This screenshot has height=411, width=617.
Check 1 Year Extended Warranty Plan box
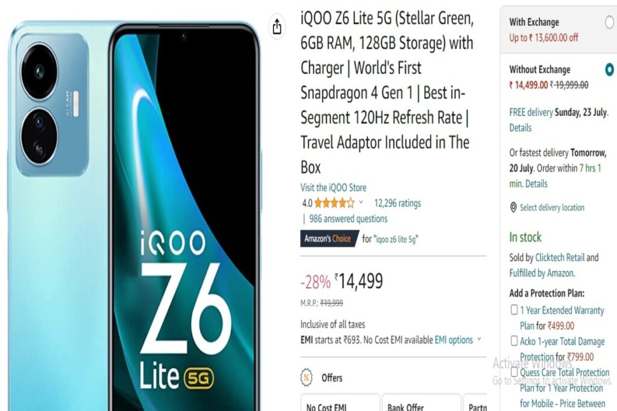click(x=514, y=310)
